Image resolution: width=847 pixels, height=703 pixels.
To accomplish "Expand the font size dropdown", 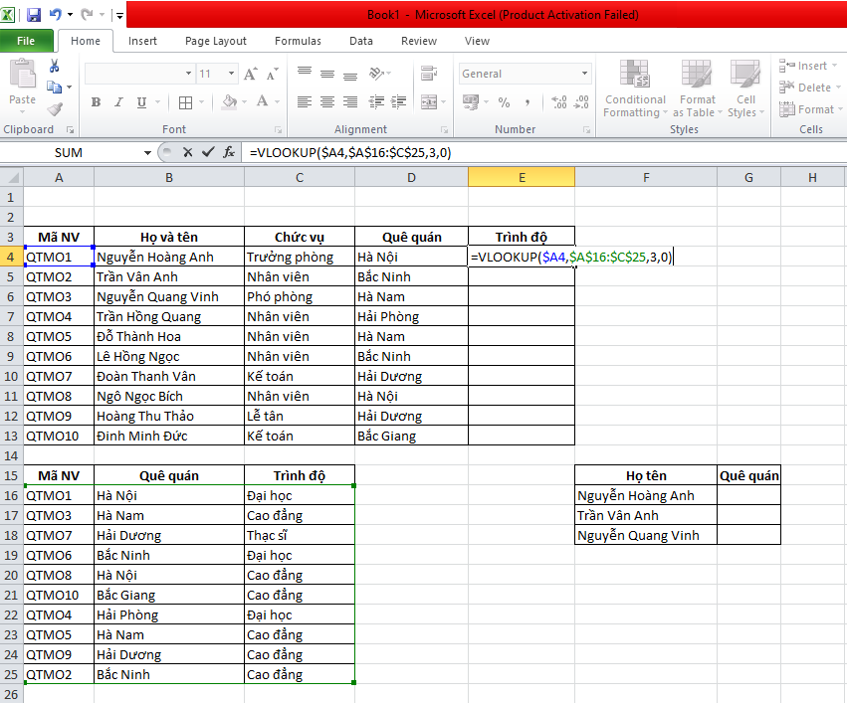I will [x=231, y=74].
